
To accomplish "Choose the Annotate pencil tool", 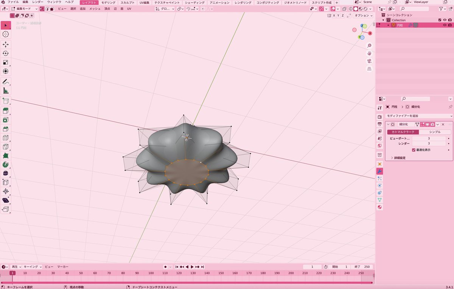I will tap(6, 82).
